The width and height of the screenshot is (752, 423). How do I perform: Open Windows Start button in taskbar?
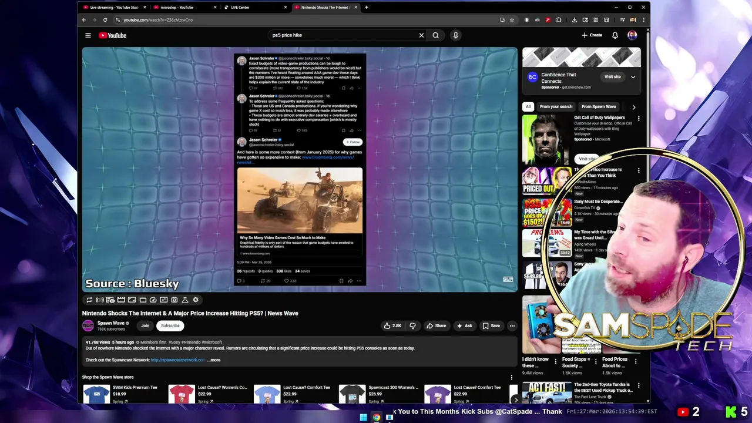tap(363, 418)
